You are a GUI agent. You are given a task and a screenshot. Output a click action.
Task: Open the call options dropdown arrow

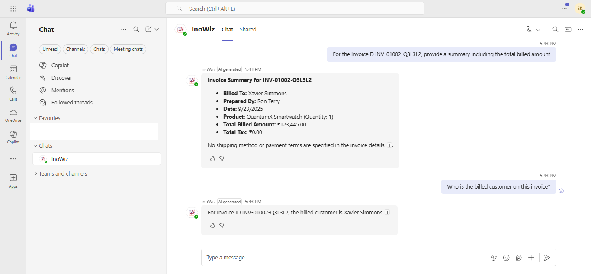tap(538, 30)
